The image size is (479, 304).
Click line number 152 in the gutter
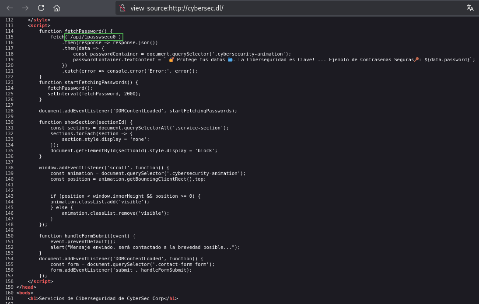coord(10,248)
